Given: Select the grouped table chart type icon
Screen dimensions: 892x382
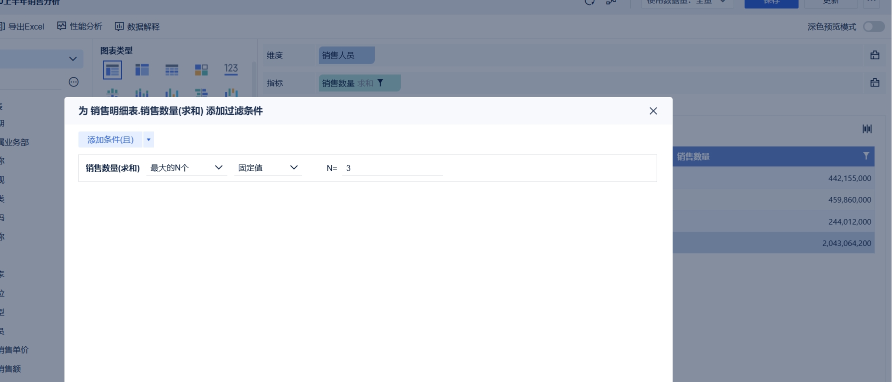Looking at the screenshot, I should point(112,70).
